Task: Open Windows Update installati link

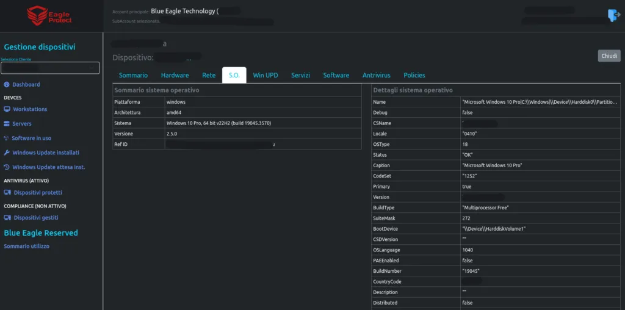Action: pyautogui.click(x=46, y=153)
